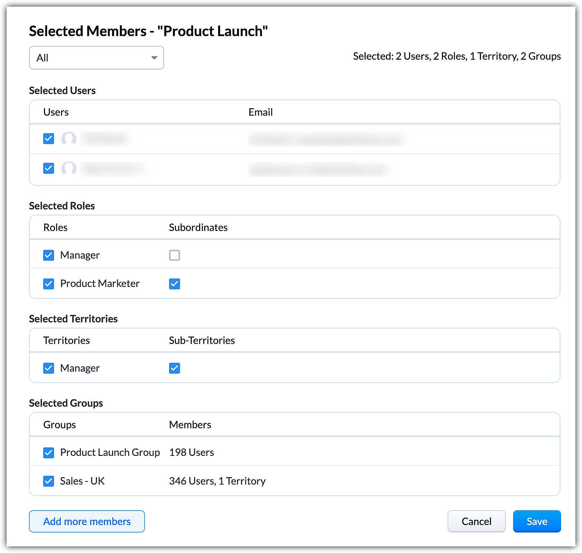Screen dimensions: 582x553
Task: Deselect the Manager role checkbox
Action: 49,255
